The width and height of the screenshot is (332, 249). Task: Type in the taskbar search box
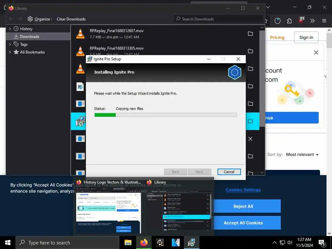click(67, 243)
